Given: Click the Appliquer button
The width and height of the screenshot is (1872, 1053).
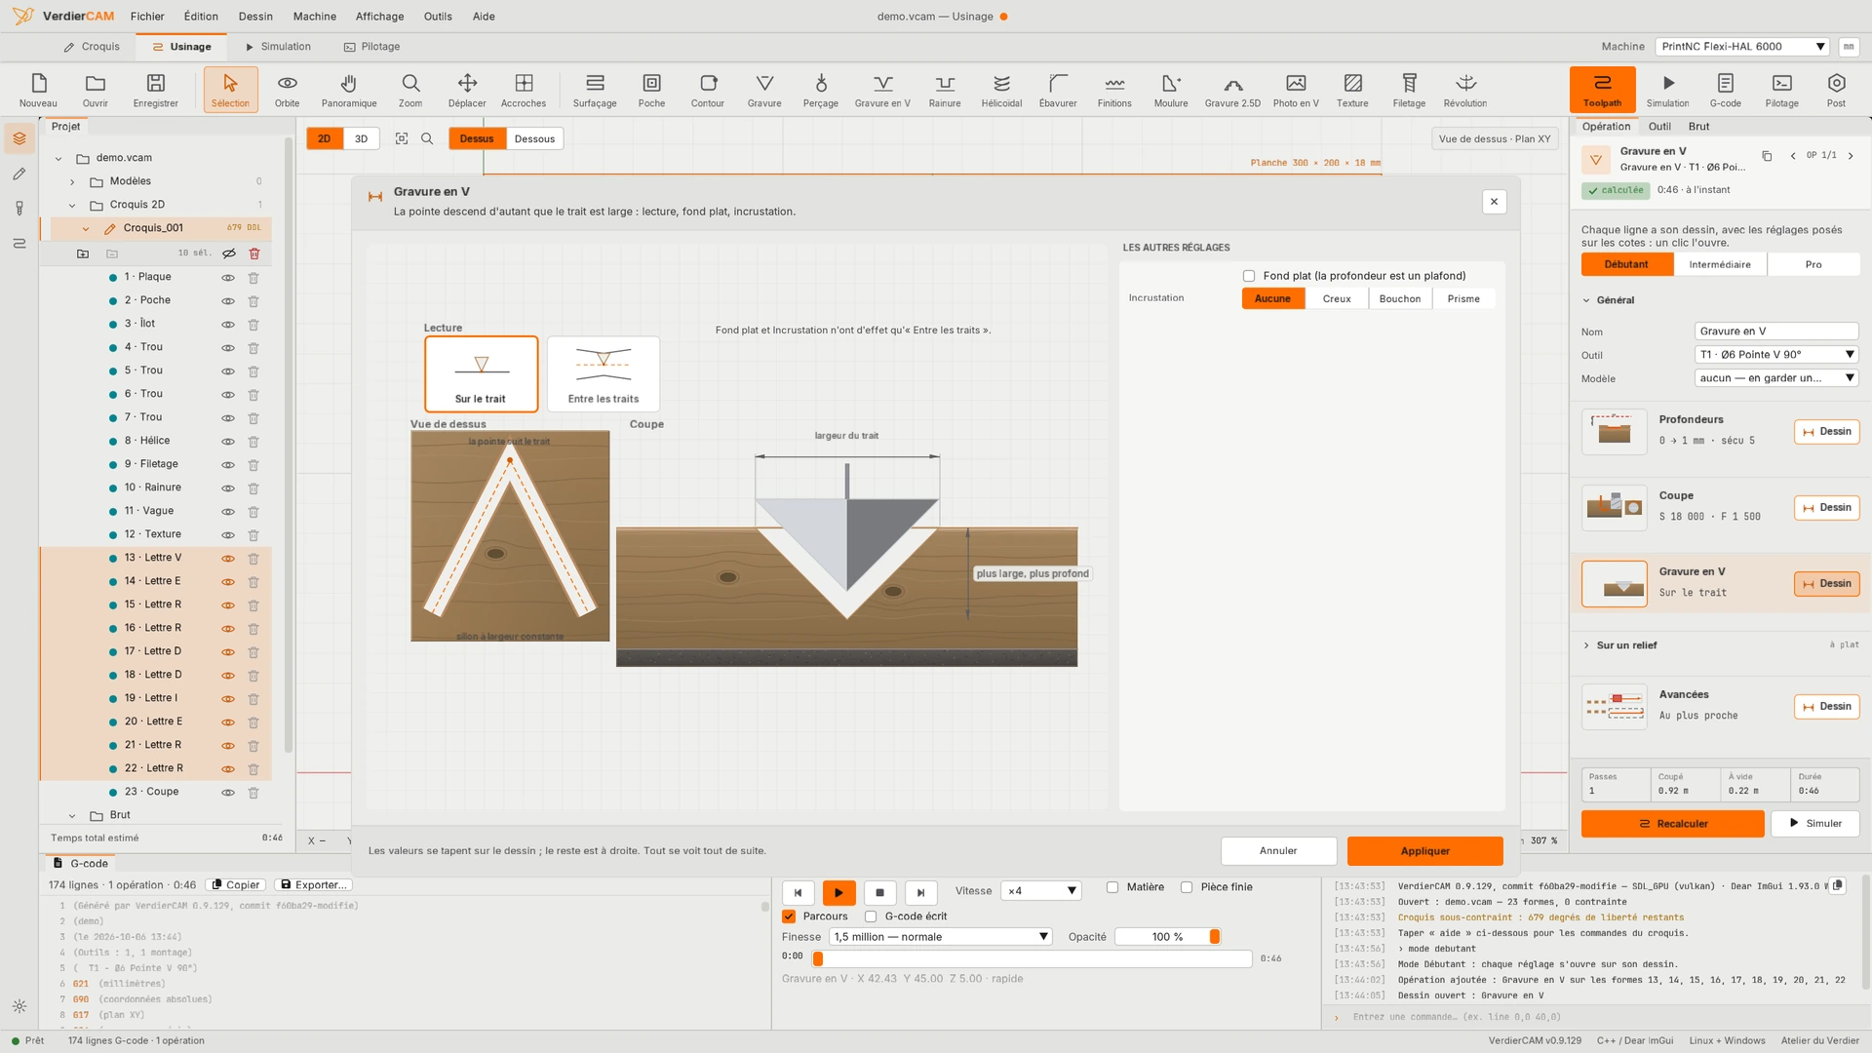Looking at the screenshot, I should [x=1424, y=851].
